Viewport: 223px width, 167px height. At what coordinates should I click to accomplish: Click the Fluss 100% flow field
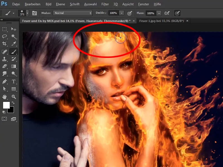(151, 13)
